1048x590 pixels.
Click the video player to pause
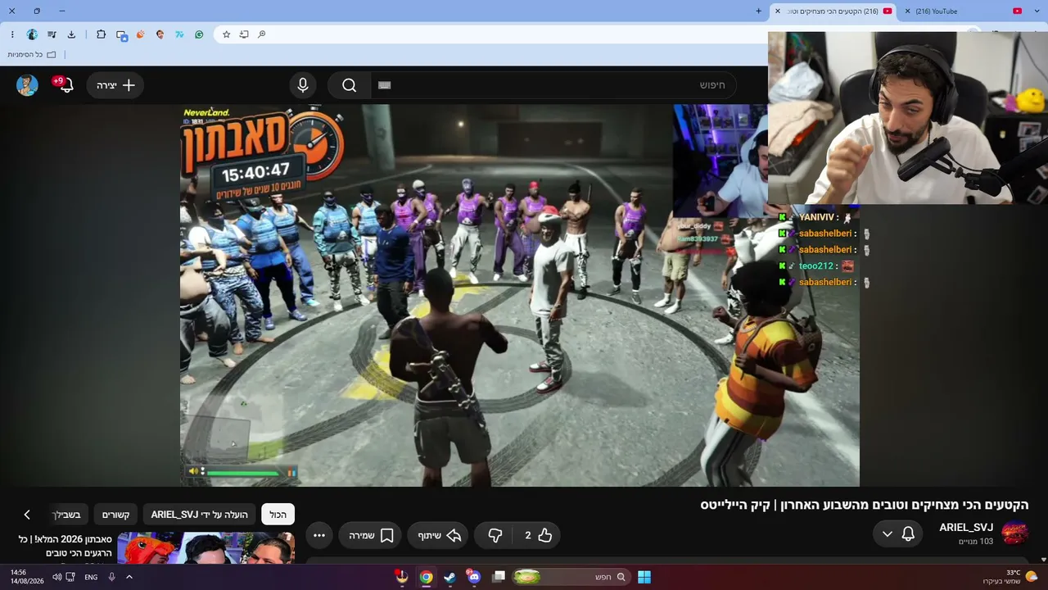click(520, 295)
